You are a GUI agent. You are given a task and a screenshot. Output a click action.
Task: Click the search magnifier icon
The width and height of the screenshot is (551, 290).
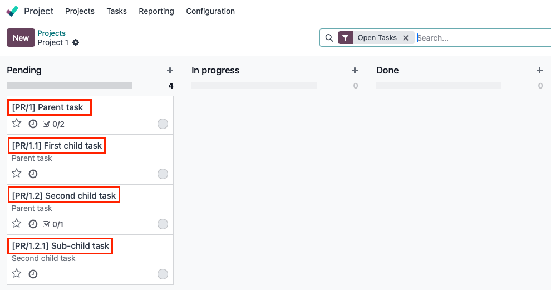point(329,38)
